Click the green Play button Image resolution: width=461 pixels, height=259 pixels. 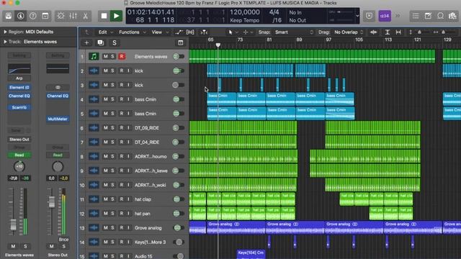click(x=116, y=16)
